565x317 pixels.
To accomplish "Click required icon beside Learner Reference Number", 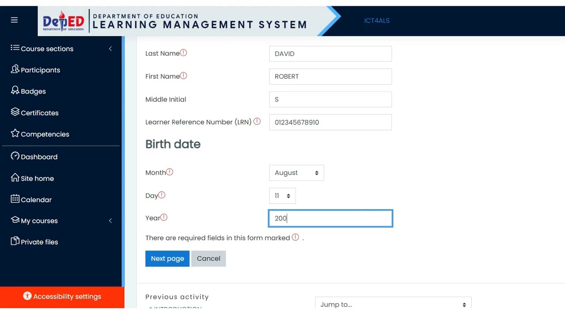I will [257, 122].
